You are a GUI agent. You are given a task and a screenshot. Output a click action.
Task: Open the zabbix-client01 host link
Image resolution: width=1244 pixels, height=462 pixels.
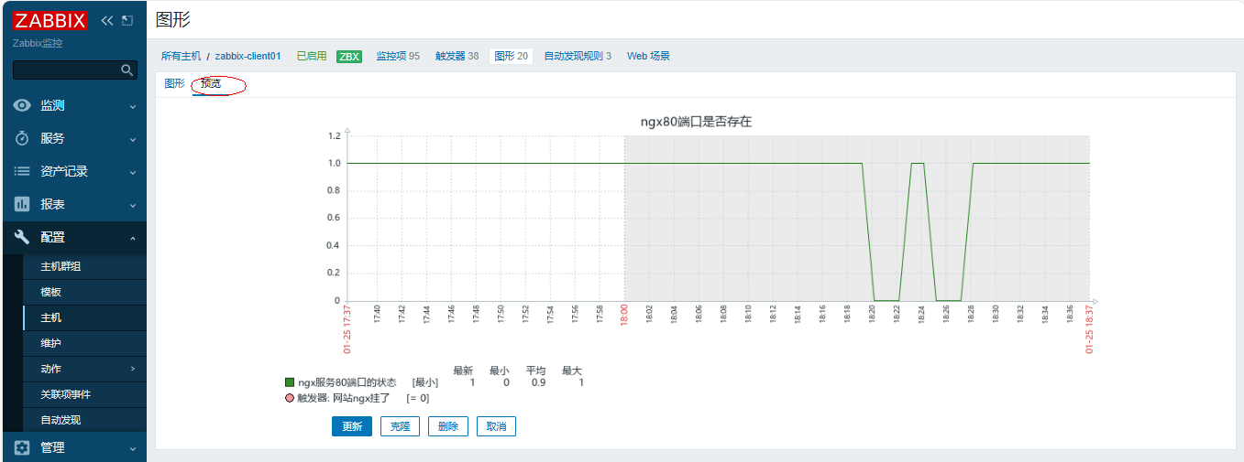(248, 56)
